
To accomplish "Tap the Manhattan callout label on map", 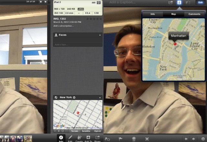I will click(x=179, y=36).
